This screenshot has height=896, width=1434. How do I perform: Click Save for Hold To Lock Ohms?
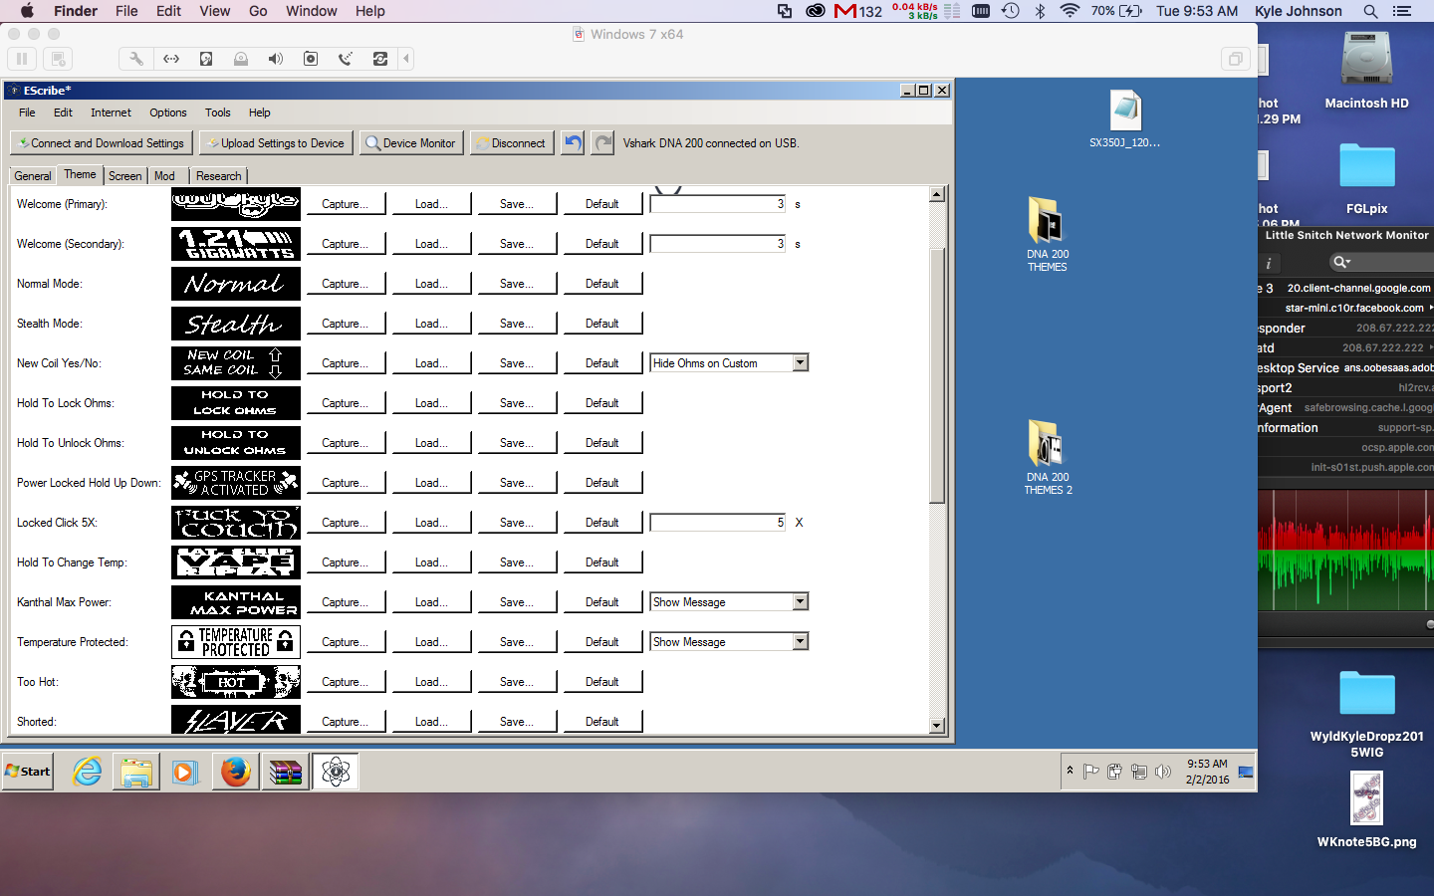516,403
